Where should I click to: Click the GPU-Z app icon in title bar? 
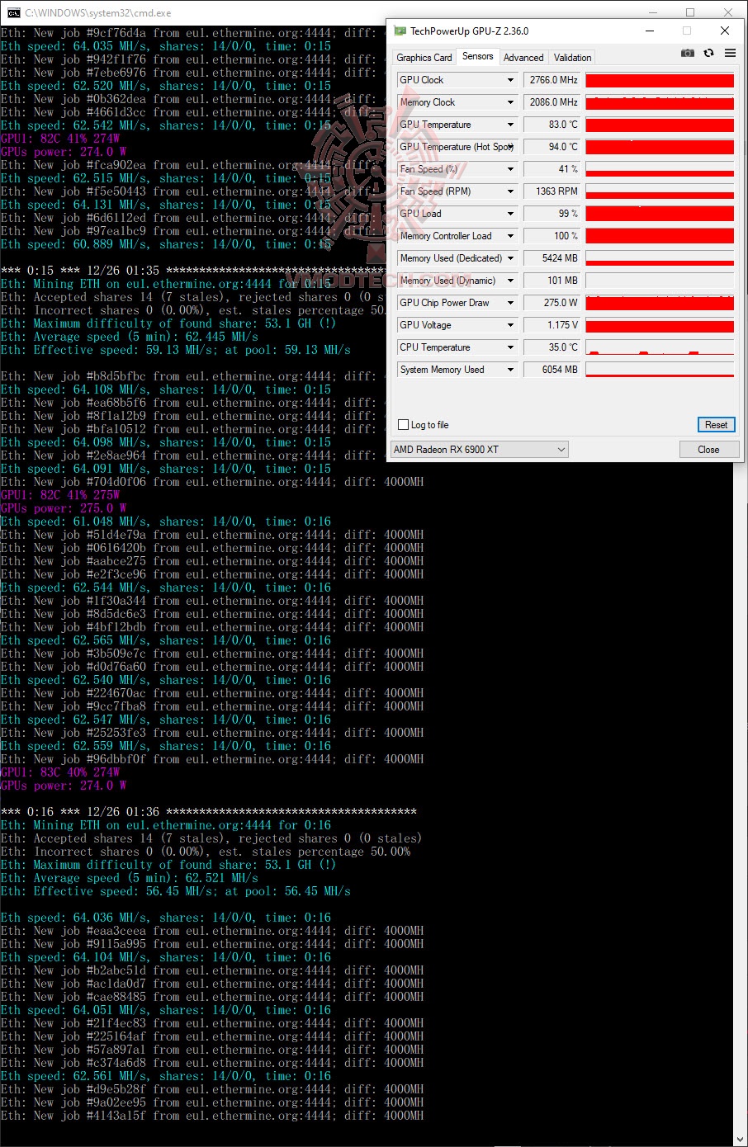(400, 31)
